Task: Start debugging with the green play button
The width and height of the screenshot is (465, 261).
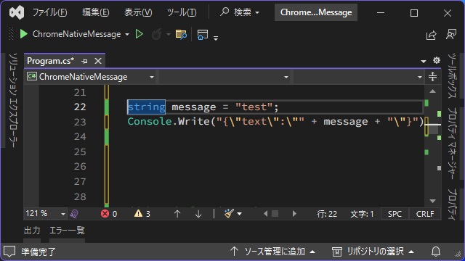Action: point(23,34)
